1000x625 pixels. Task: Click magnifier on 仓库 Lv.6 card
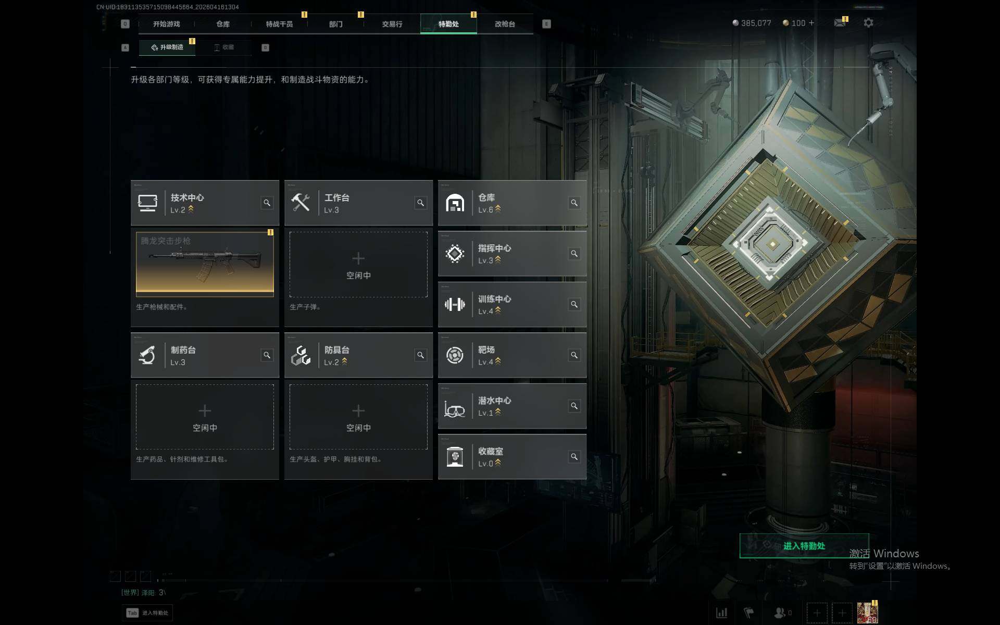[574, 203]
